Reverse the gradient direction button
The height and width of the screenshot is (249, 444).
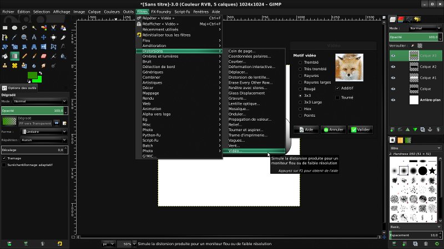[x=57, y=123]
